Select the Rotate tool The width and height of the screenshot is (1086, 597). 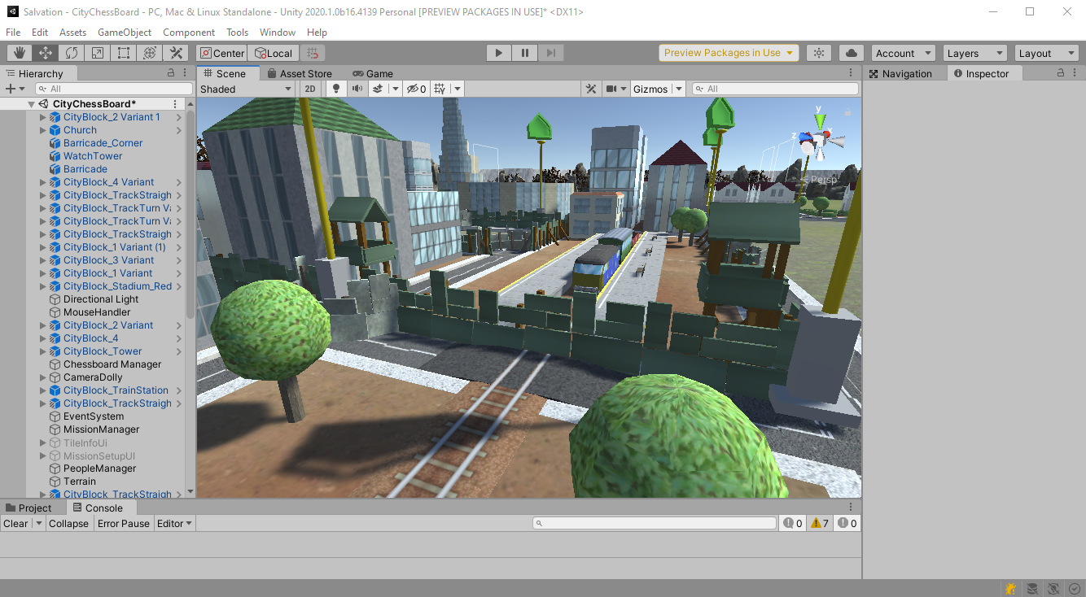72,53
